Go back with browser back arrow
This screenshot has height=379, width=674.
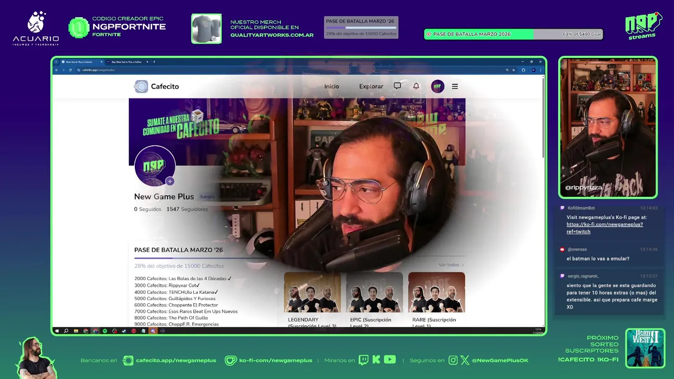coord(56,70)
